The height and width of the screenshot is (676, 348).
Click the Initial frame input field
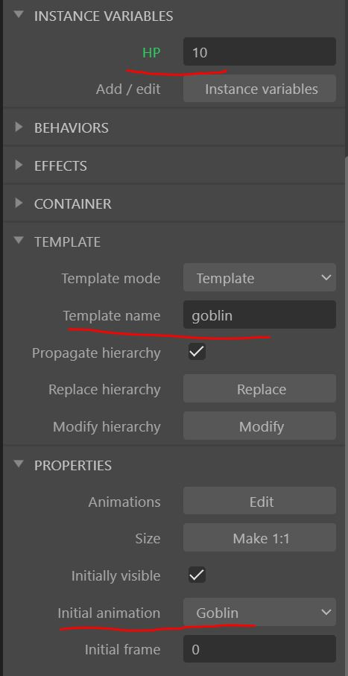[x=259, y=649]
